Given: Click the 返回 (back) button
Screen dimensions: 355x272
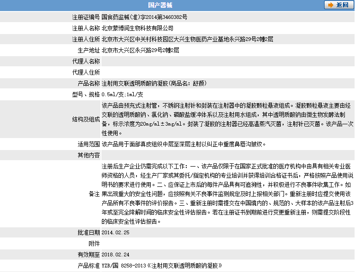Looking at the screenshot, I should [x=338, y=5].
